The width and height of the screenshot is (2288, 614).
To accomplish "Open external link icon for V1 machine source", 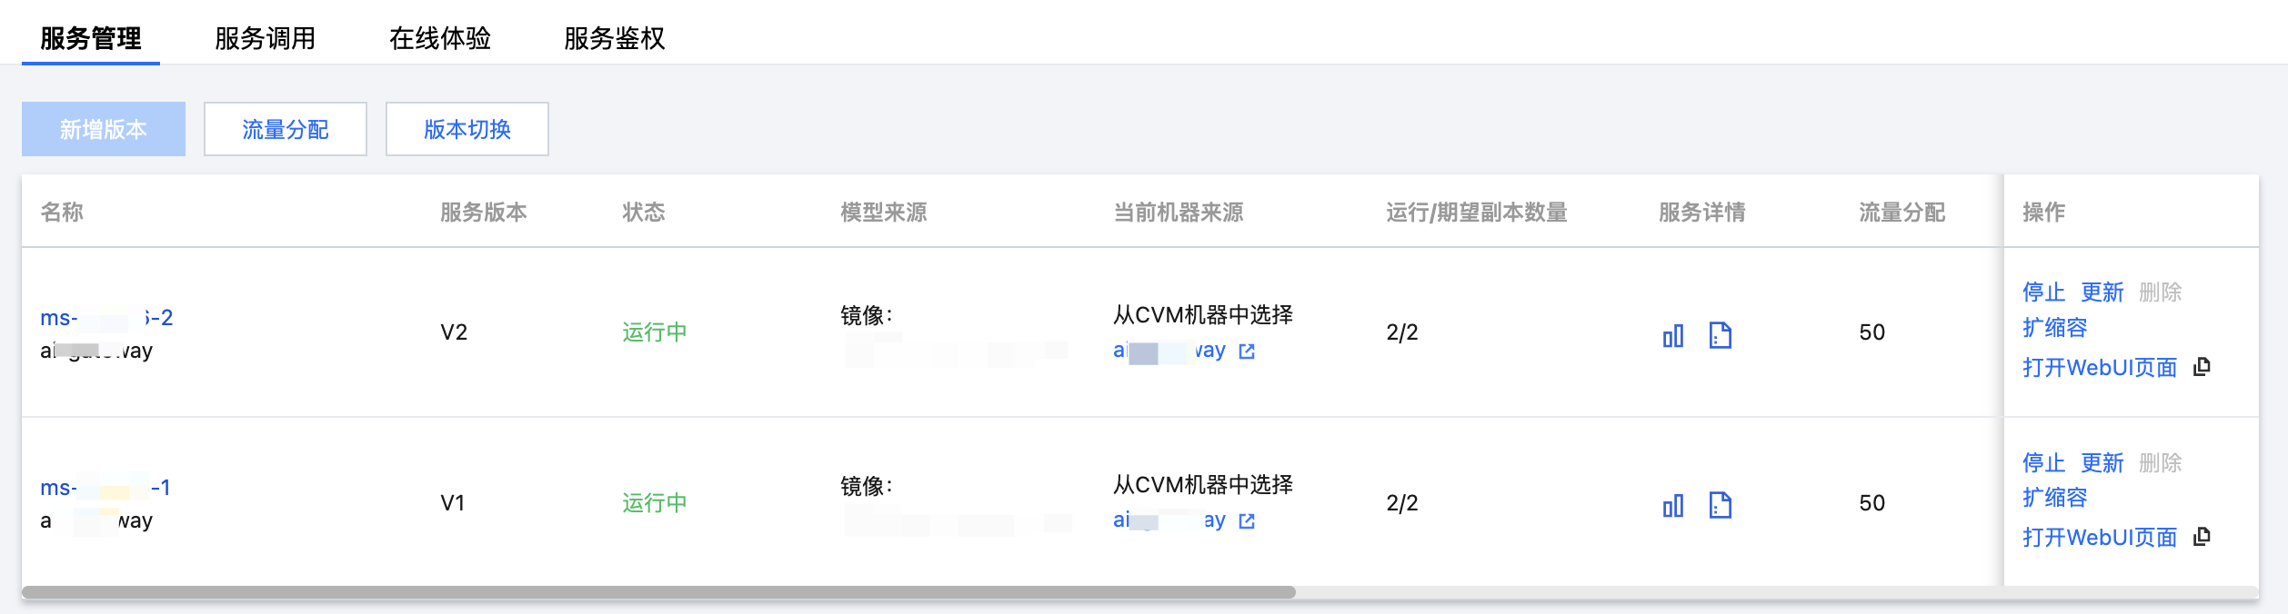I will coord(1247,521).
